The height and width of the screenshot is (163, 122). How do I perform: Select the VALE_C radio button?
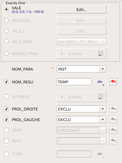pyautogui.click(x=6, y=31)
